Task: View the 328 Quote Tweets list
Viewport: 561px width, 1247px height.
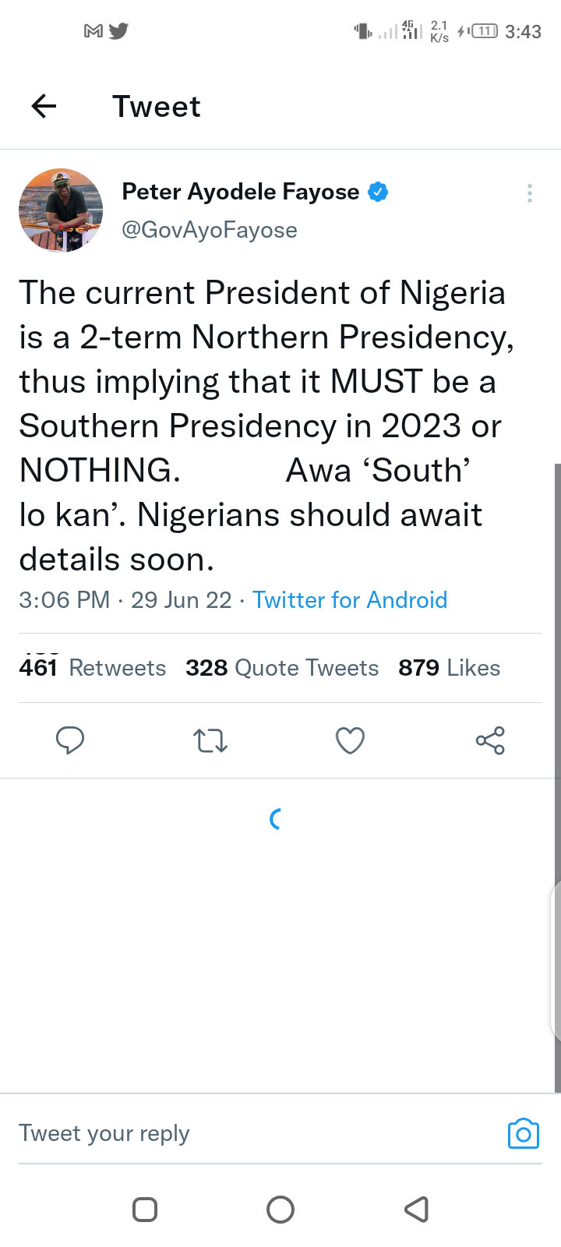Action: (282, 668)
